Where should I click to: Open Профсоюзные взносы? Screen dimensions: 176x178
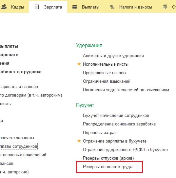pyautogui.click(x=105, y=73)
